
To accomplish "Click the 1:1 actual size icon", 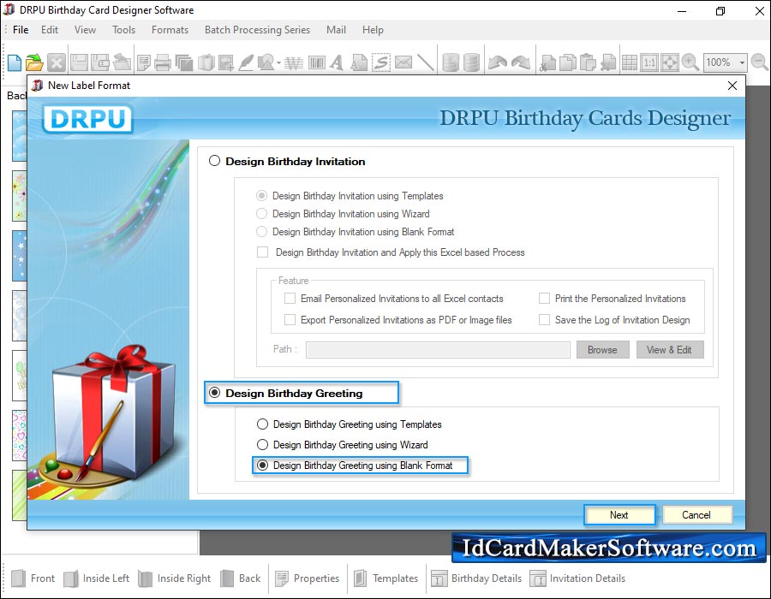I will click(x=649, y=62).
